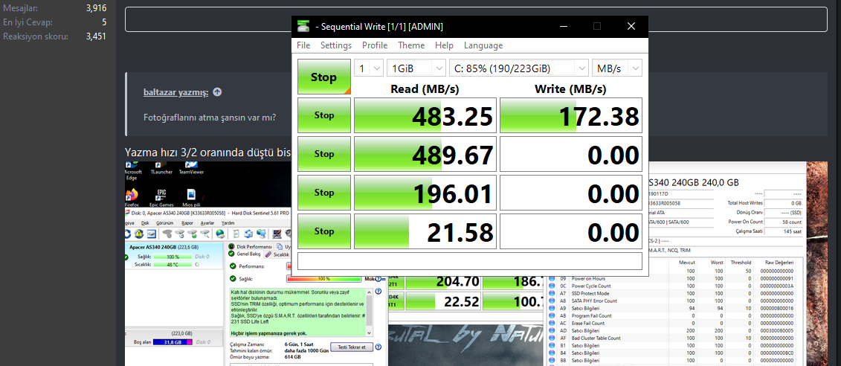Open the test count dropdown showing 1
Image resolution: width=841 pixels, height=366 pixels.
coord(369,68)
